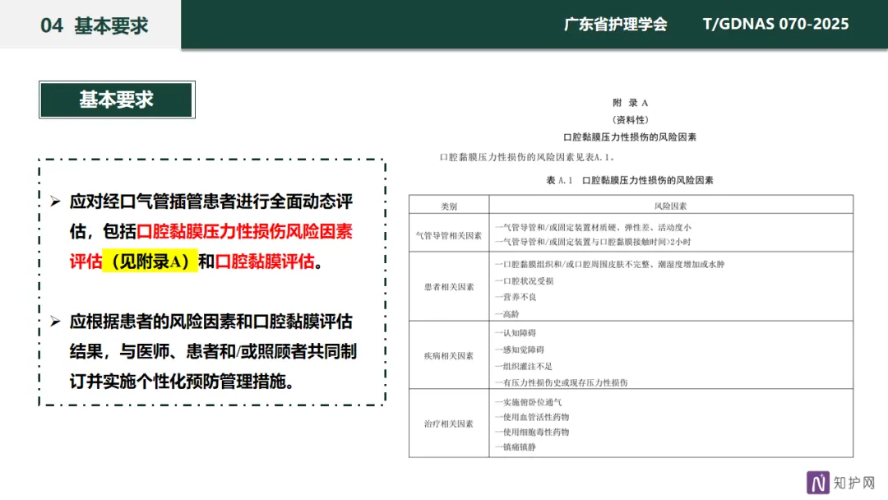Click the first bullet arrow before '应对经口气管插管'

tap(55, 201)
